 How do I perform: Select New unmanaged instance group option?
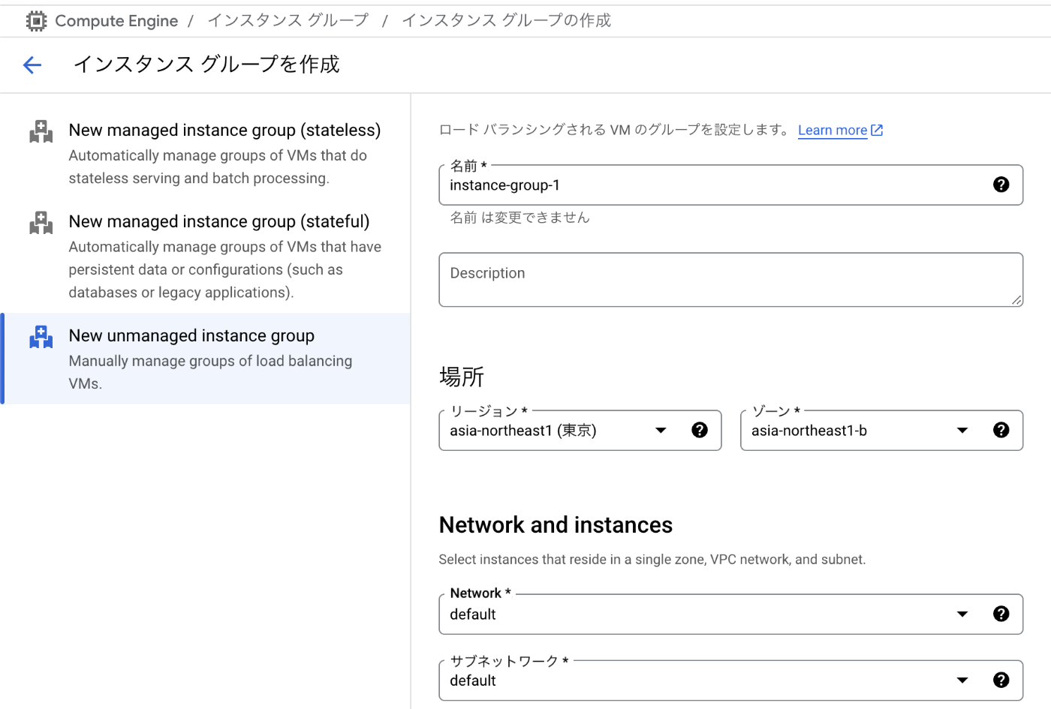[206, 359]
